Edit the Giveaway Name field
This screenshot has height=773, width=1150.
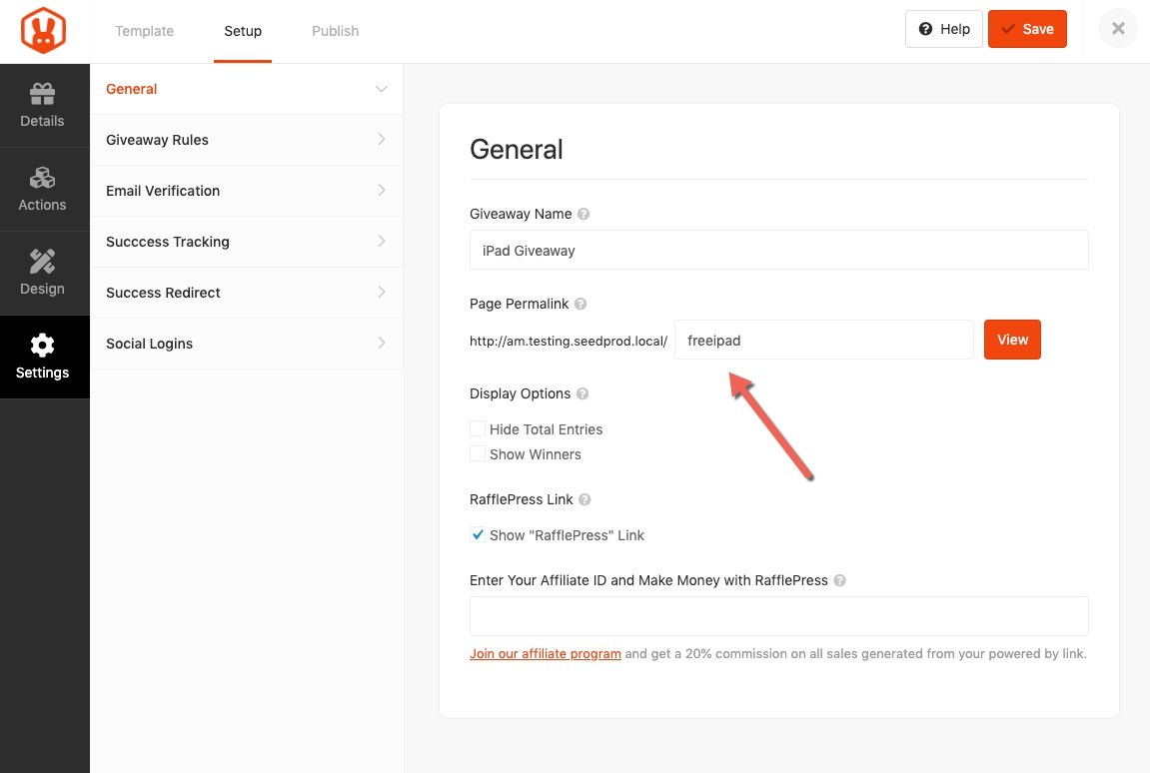pyautogui.click(x=779, y=250)
